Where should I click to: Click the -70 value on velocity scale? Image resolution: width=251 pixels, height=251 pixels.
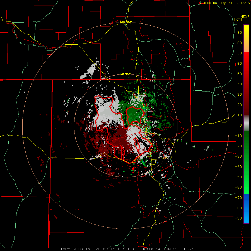(x=238, y=198)
